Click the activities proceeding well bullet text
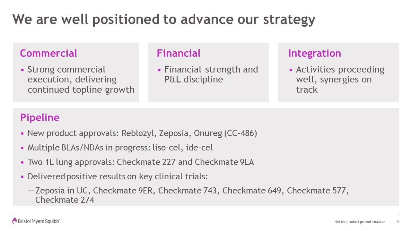411x231 pixels. coord(340,80)
